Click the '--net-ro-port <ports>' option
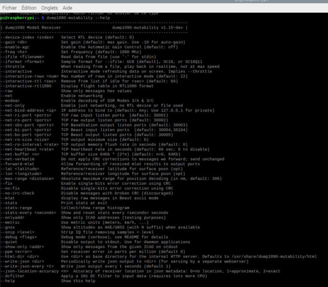This screenshot has width=328, height=287. 26,120
